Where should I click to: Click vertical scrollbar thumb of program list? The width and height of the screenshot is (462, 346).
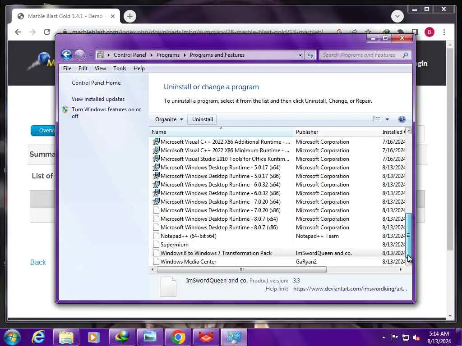[x=408, y=235]
